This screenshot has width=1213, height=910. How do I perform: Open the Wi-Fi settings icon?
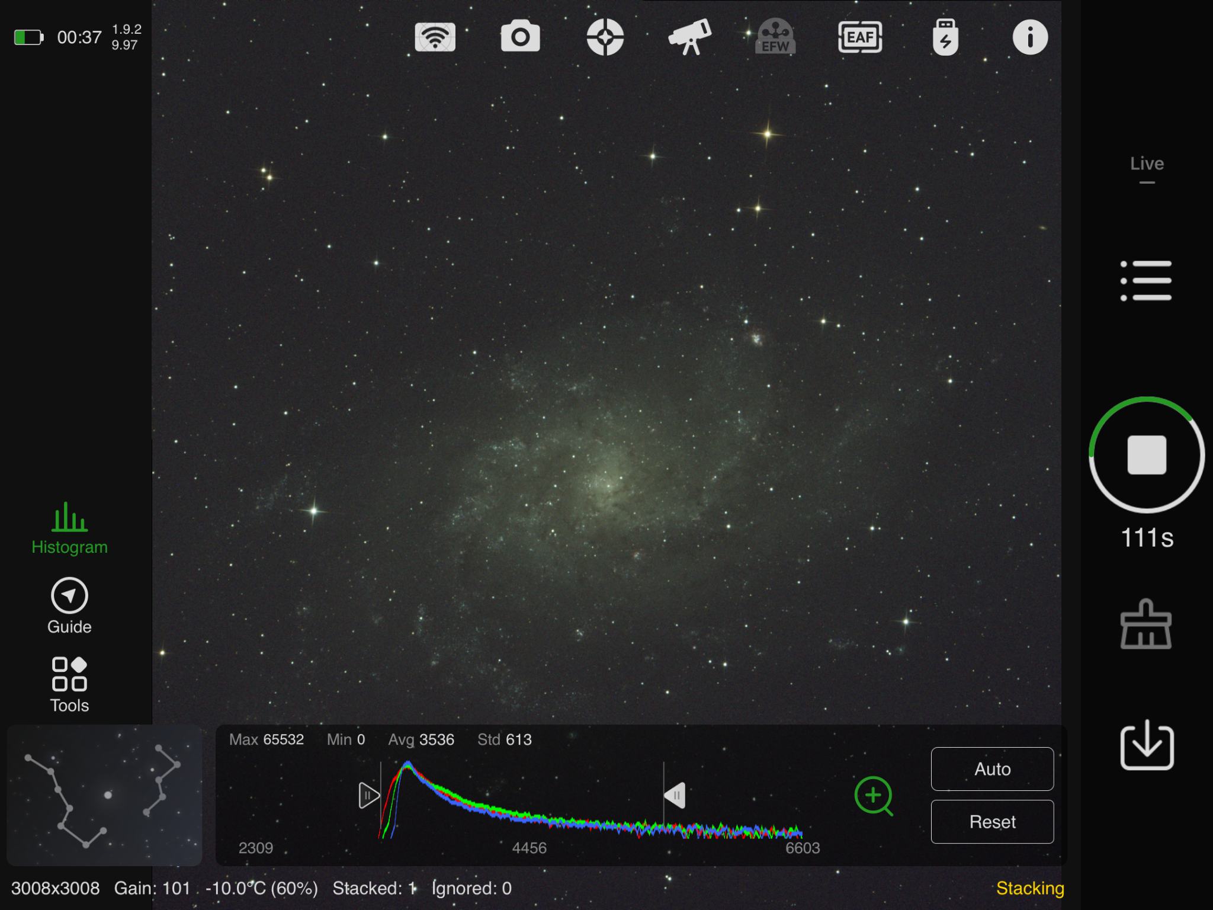(x=435, y=37)
